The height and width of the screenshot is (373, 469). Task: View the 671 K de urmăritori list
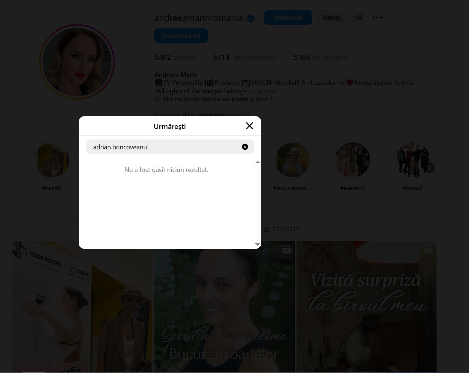pos(244,57)
